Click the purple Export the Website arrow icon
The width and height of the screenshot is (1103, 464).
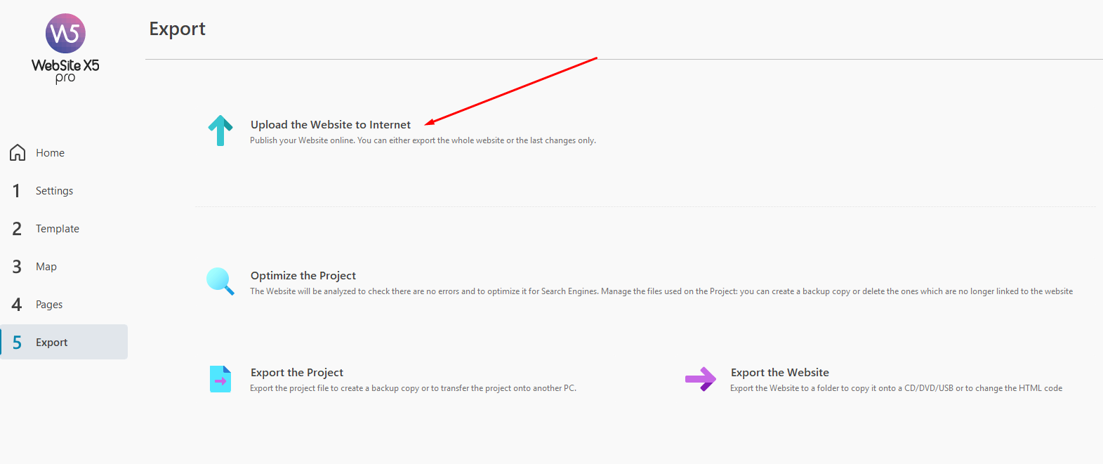(x=700, y=379)
